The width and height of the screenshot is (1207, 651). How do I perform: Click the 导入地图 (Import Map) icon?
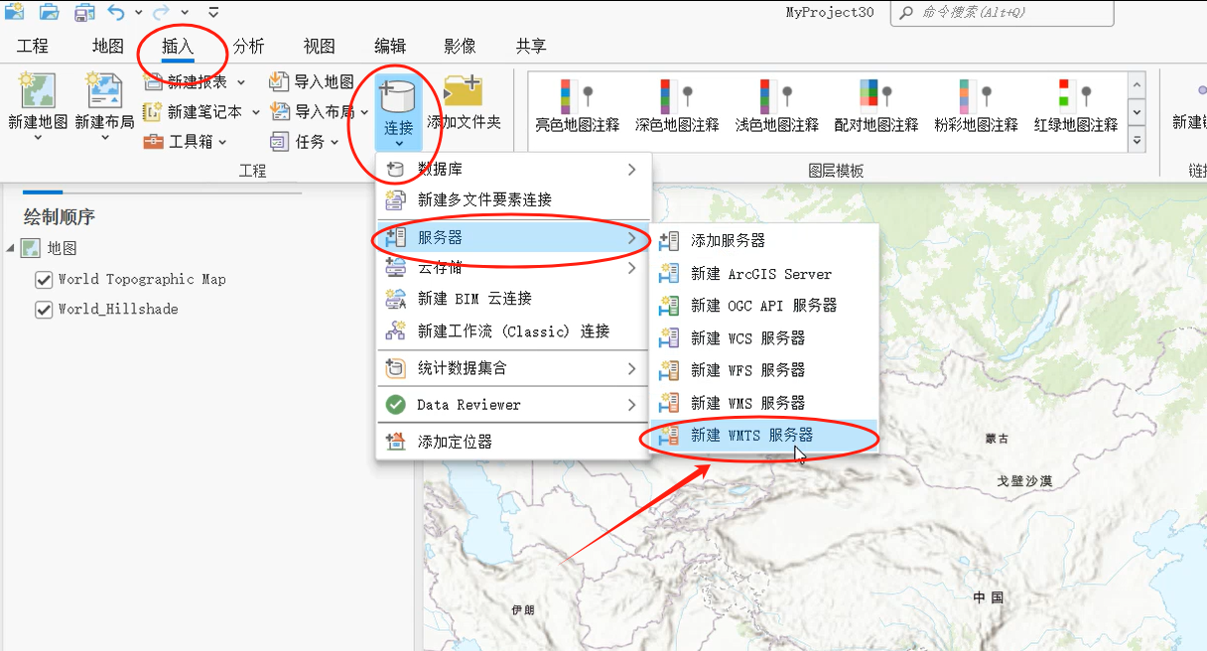(279, 81)
